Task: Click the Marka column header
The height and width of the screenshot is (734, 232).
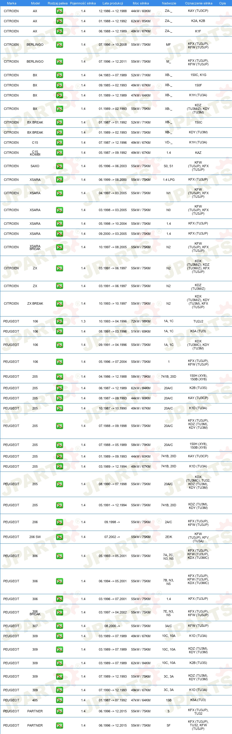Action: tap(12, 3)
